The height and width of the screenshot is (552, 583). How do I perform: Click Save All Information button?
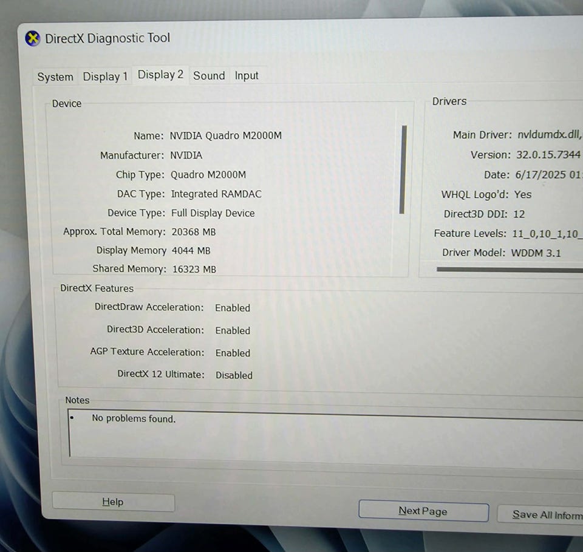click(x=540, y=514)
